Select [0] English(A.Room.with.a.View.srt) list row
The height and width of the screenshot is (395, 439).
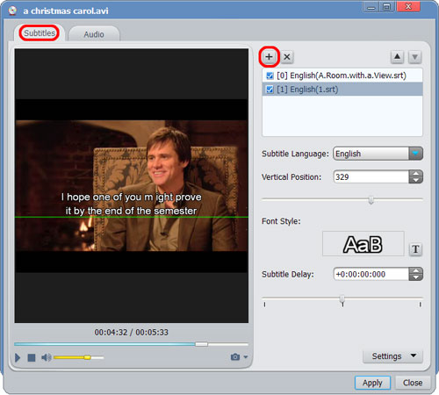342,75
